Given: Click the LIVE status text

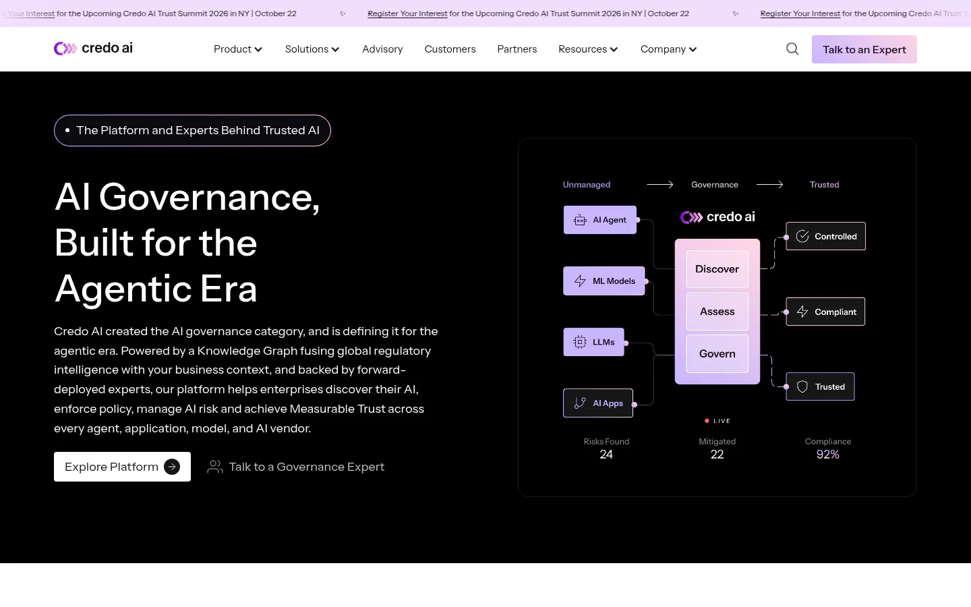Looking at the screenshot, I should pos(722,421).
